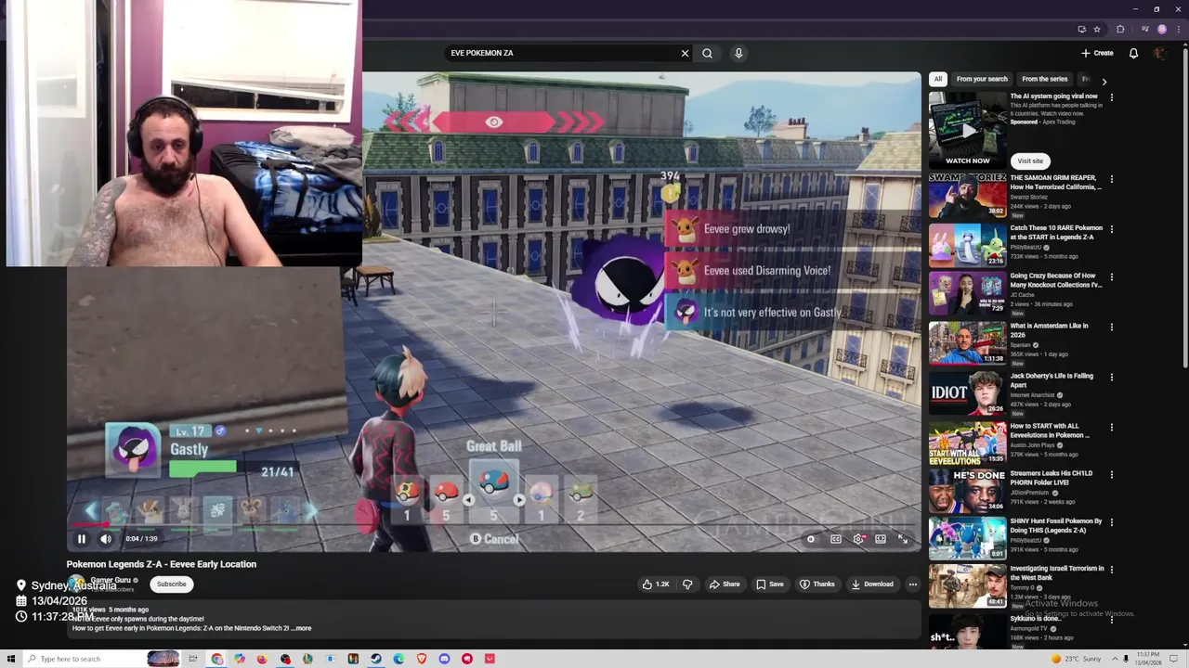Open the browser extensions puzzle icon

(1120, 29)
